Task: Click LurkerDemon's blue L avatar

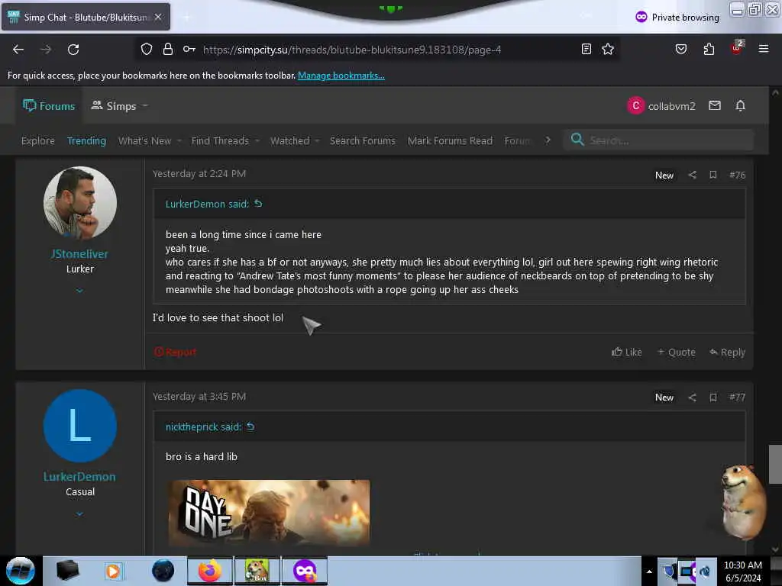Action: [x=79, y=426]
